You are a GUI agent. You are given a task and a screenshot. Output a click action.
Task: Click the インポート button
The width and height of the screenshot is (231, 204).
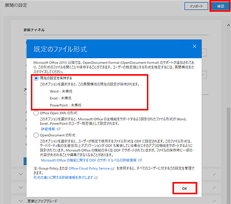196,6
